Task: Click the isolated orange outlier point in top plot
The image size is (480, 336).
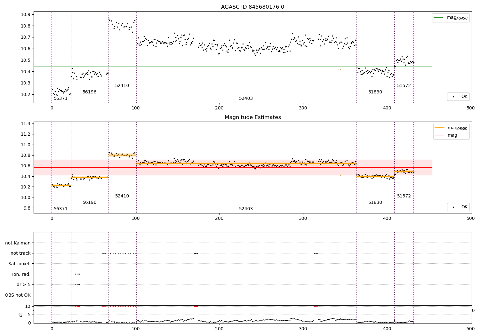Action: point(340,69)
